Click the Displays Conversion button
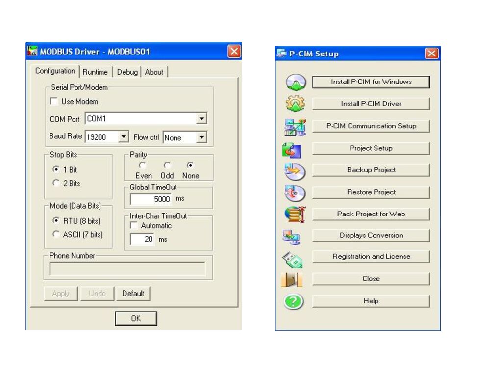502x377 pixels. pos(371,235)
